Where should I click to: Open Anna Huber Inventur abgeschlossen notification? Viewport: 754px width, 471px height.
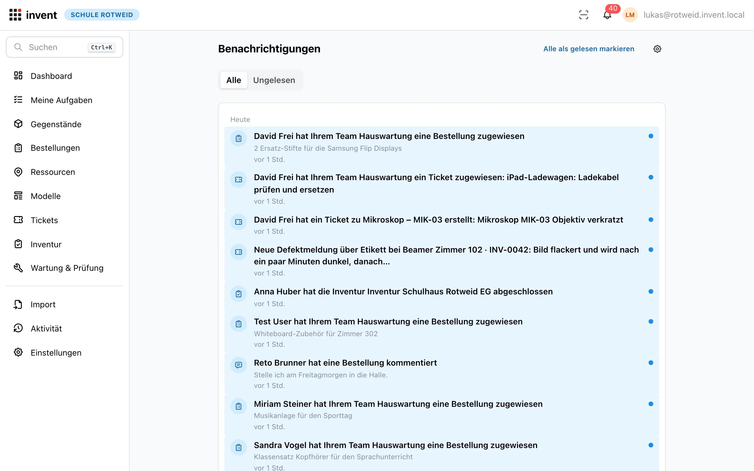tap(442, 297)
